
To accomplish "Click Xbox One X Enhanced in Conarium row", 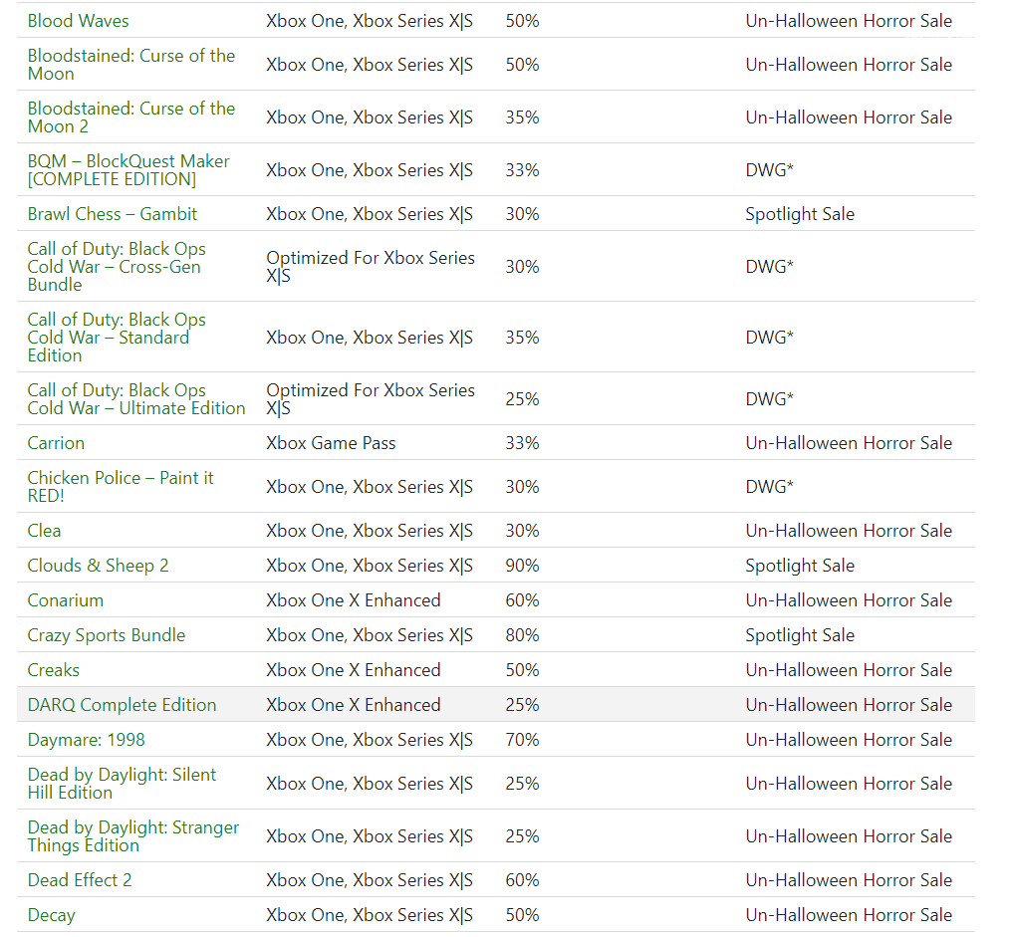I will (354, 600).
